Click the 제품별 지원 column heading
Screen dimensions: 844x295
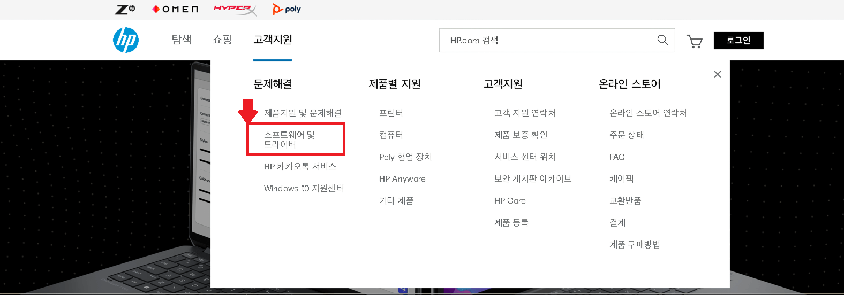(395, 84)
